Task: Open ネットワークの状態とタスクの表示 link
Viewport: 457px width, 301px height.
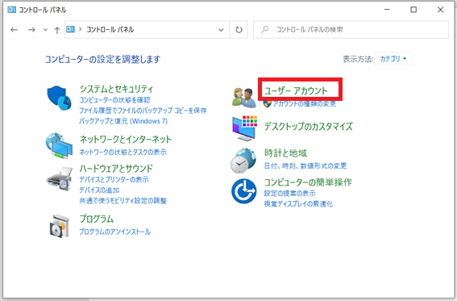Action: tap(123, 152)
